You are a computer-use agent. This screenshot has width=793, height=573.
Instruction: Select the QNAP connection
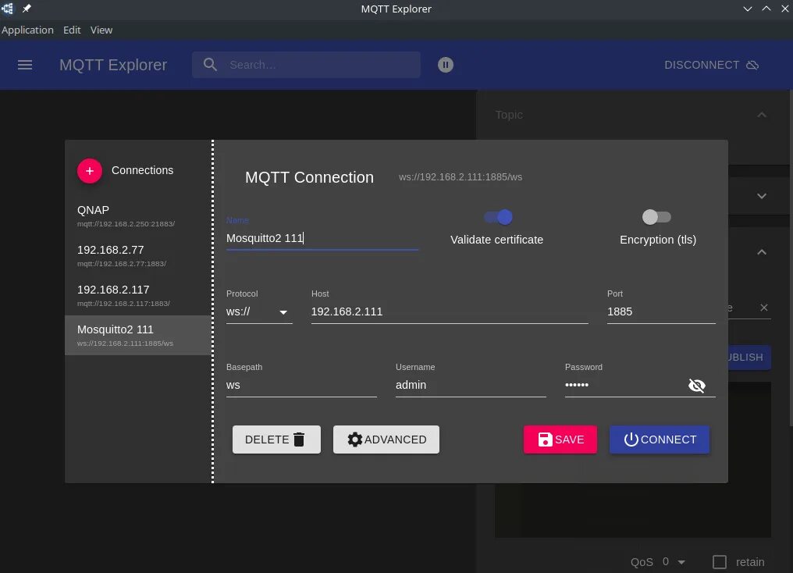[138, 216]
